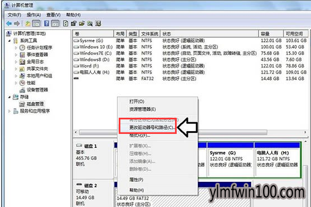The width and height of the screenshot is (311, 207).
Task: Choose 打开(O) in the context menu
Action: click(x=158, y=102)
